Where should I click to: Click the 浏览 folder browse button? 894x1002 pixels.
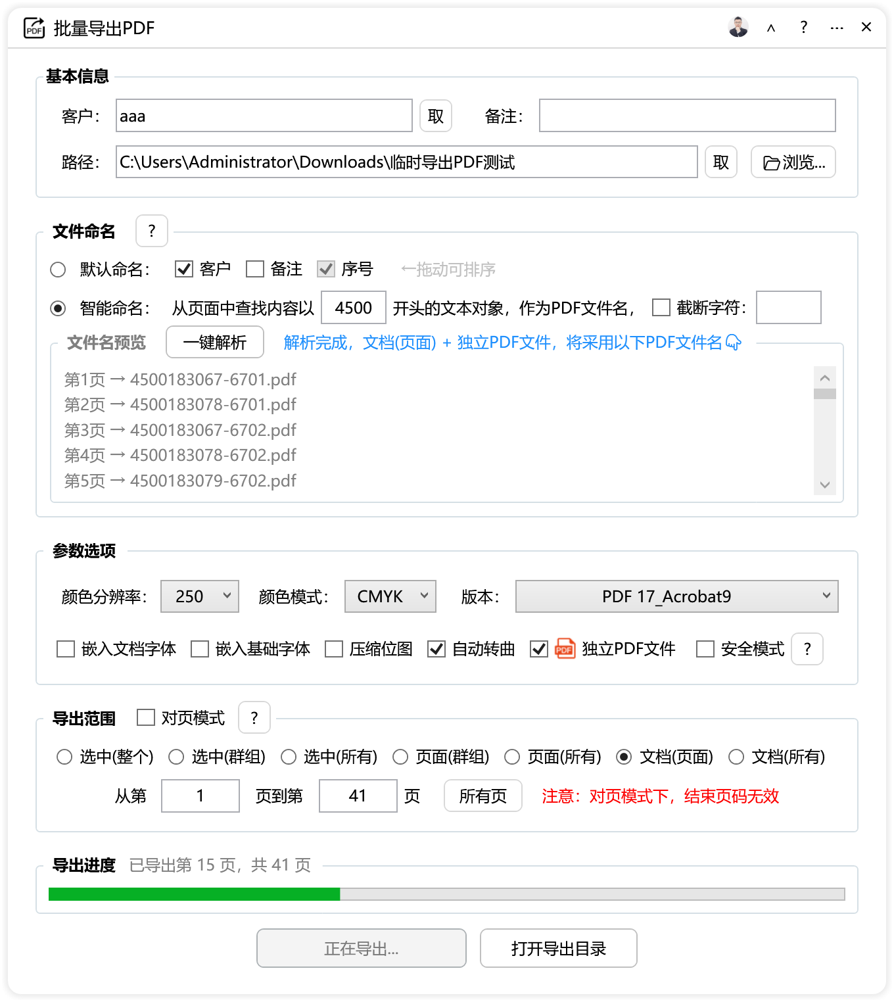(793, 162)
